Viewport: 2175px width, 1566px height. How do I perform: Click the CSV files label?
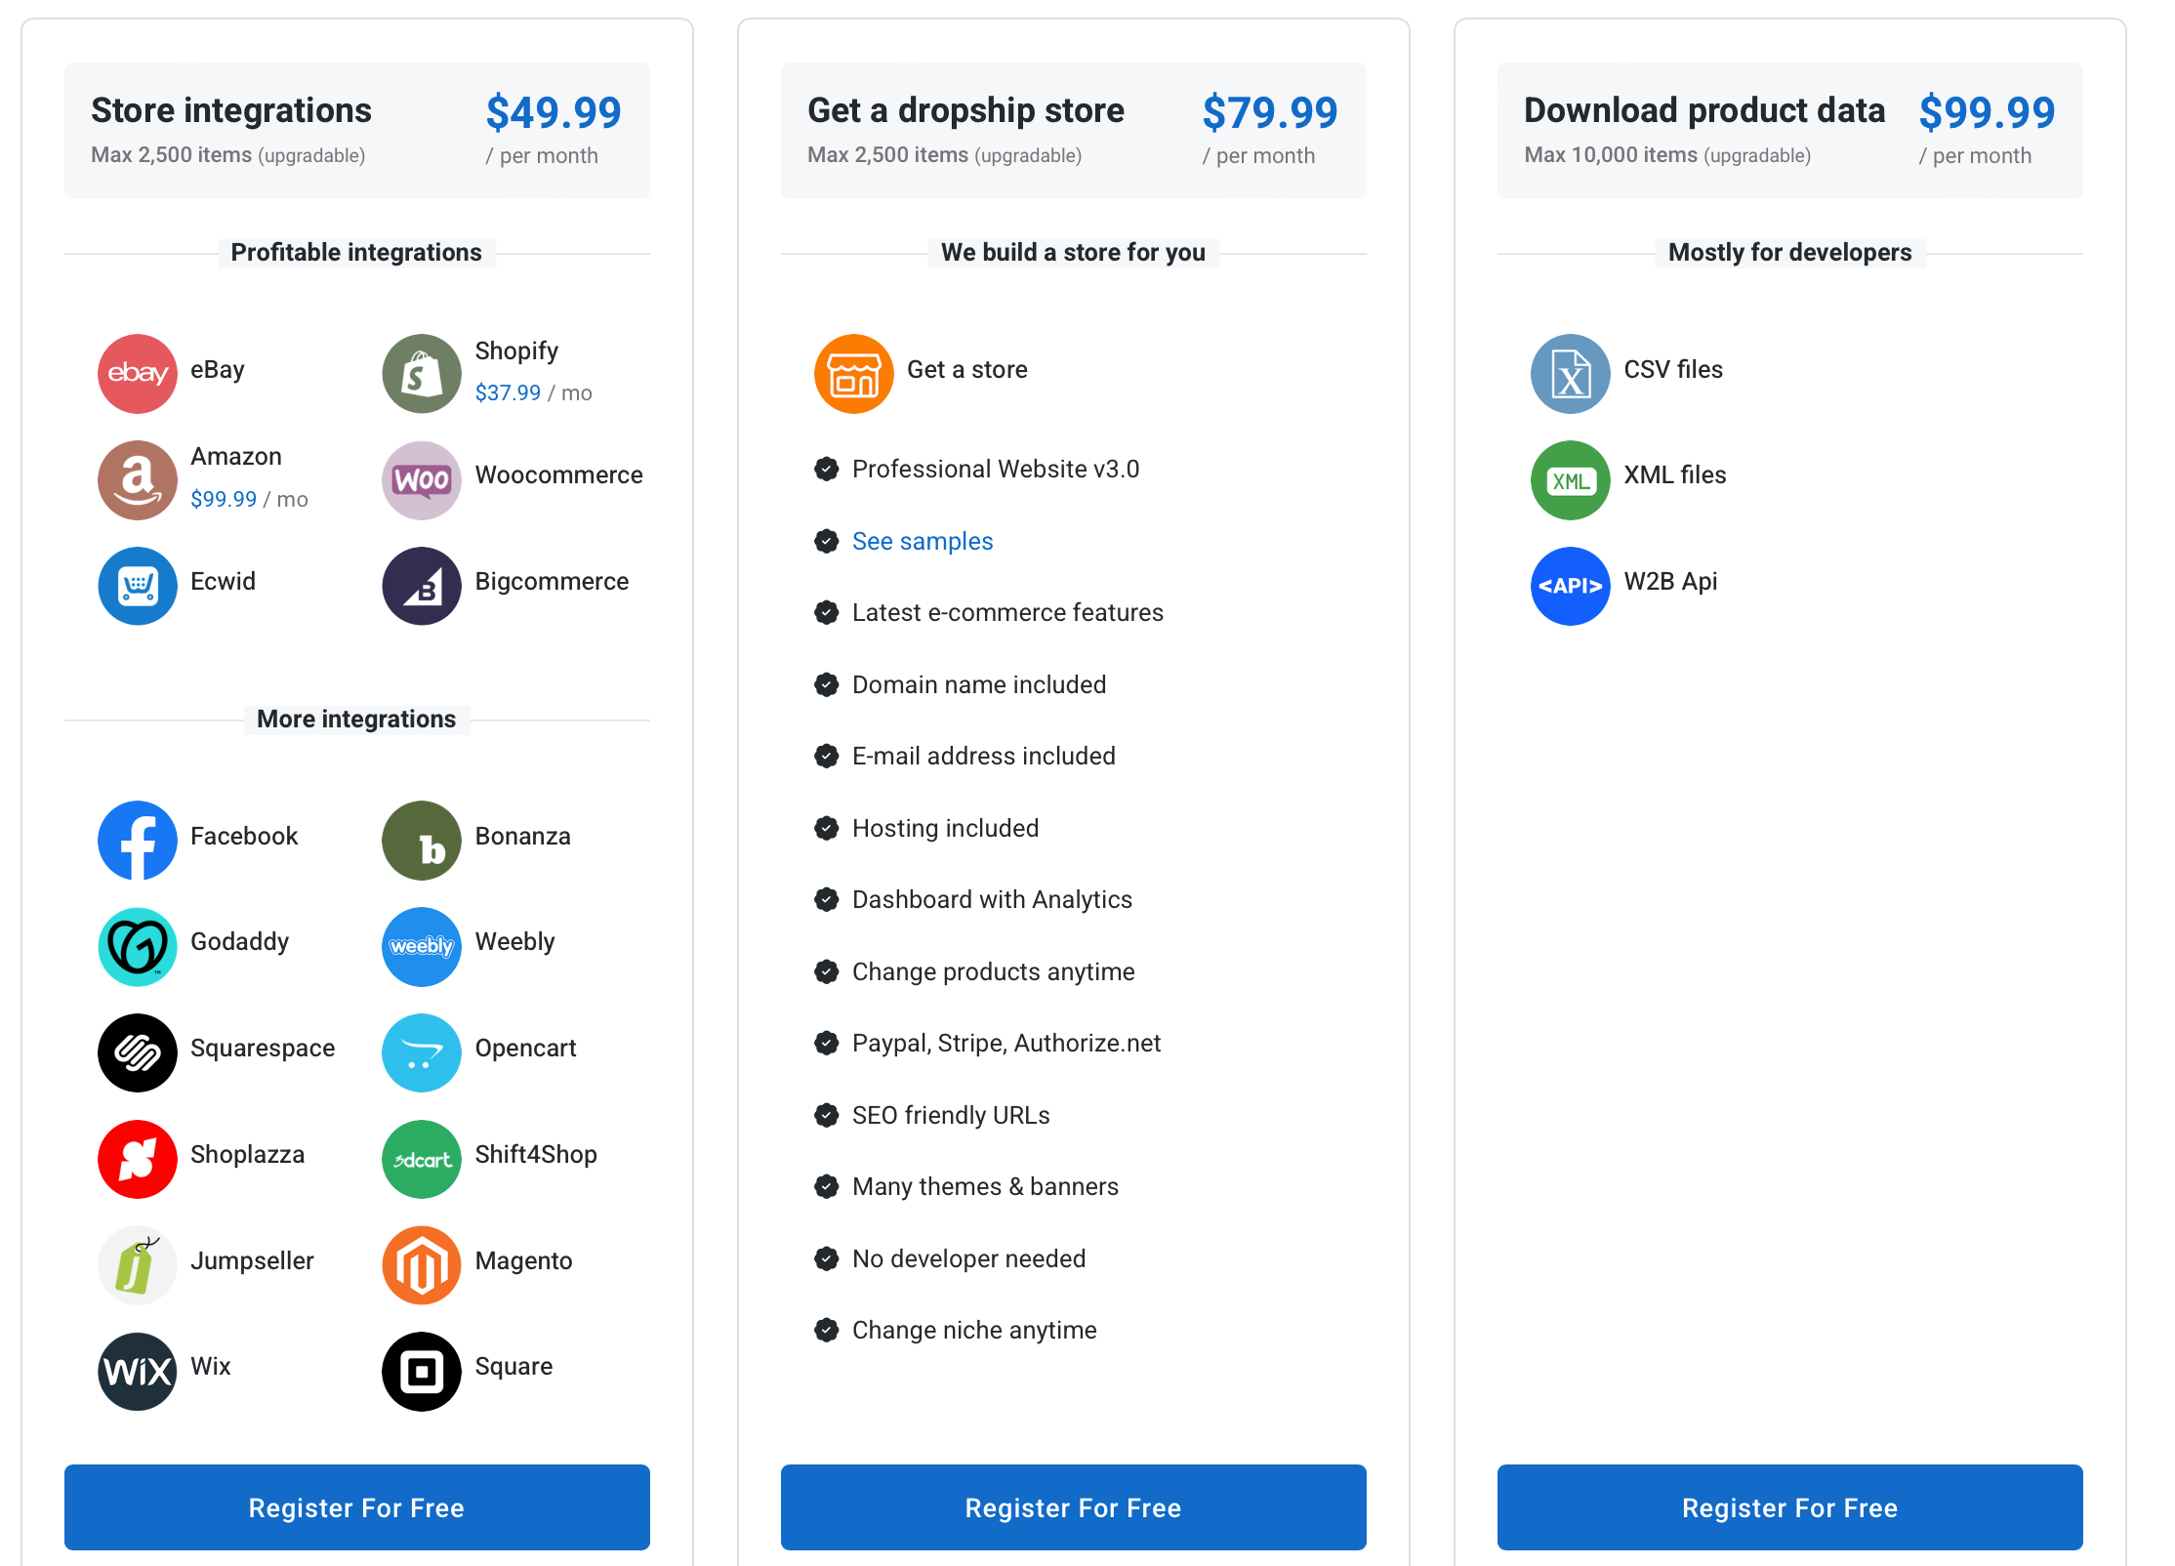pos(1673,369)
